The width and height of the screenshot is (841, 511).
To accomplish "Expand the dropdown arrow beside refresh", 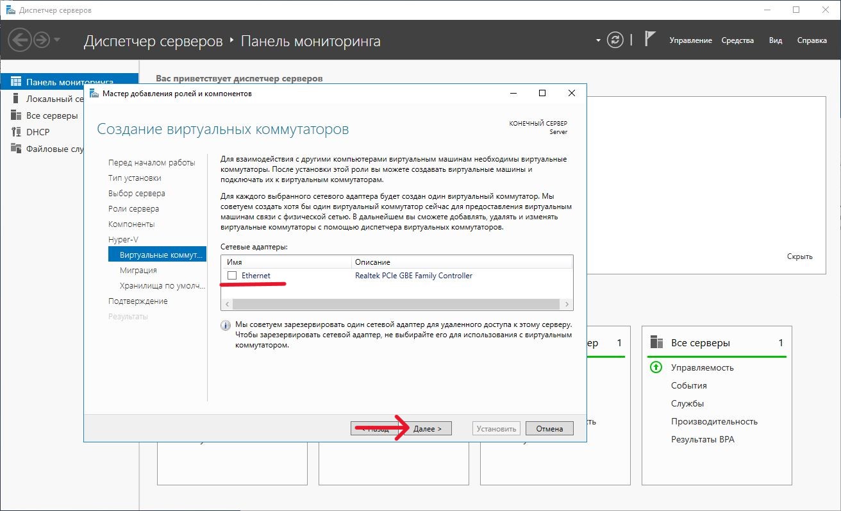I will pos(599,40).
